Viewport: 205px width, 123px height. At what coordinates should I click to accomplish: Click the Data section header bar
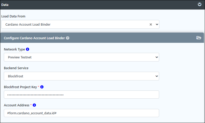102,5
